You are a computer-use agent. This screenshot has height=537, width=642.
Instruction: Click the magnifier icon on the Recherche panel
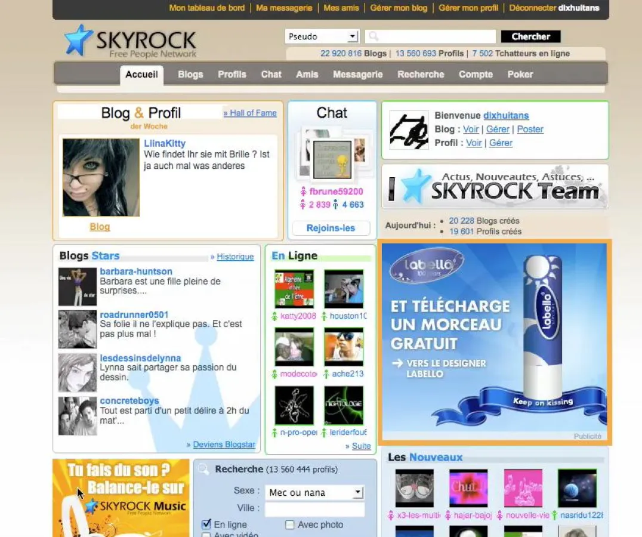[x=202, y=469]
